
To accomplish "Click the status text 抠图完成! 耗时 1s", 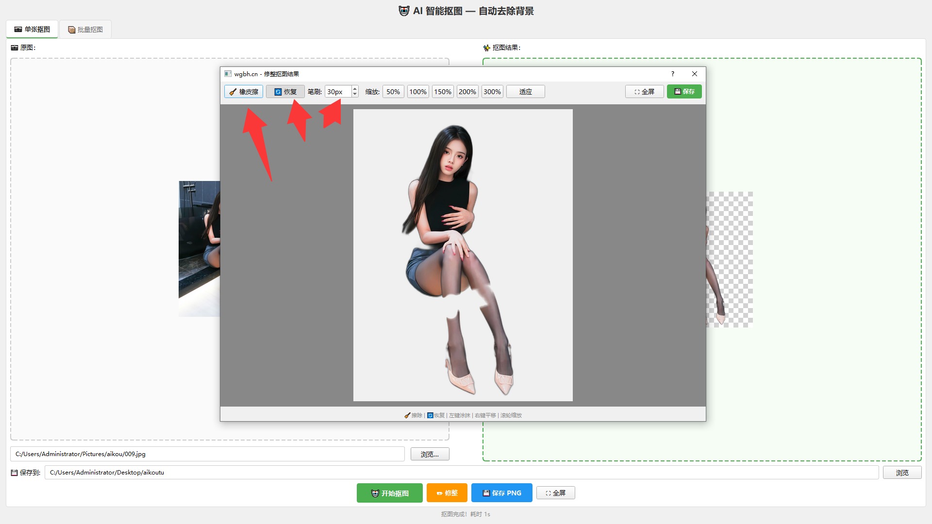I will [466, 514].
